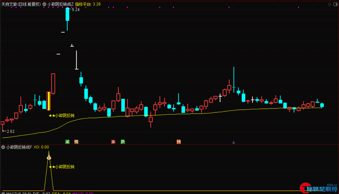The width and height of the screenshot is (339, 194).
Task: Click the green 减 event marker
Action: point(68,142)
